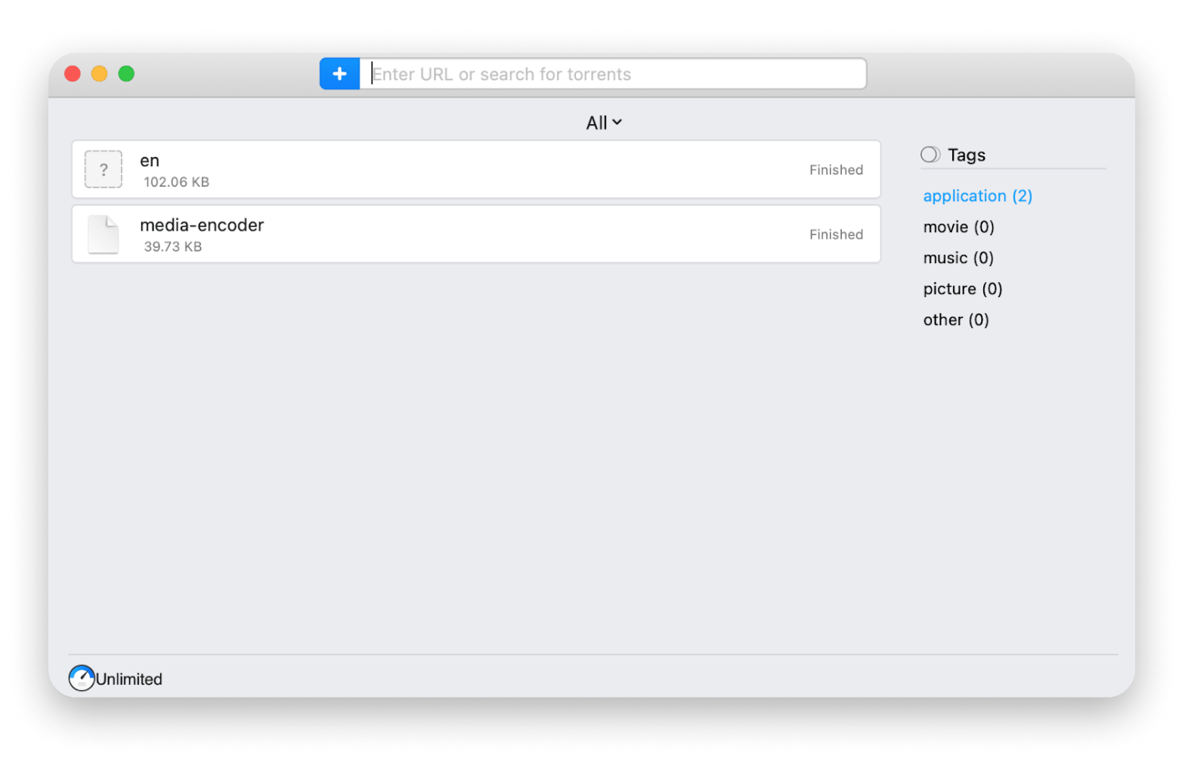Screen dimensions: 1179x768
Task: Focus the URL or torrent search field
Action: (x=612, y=74)
